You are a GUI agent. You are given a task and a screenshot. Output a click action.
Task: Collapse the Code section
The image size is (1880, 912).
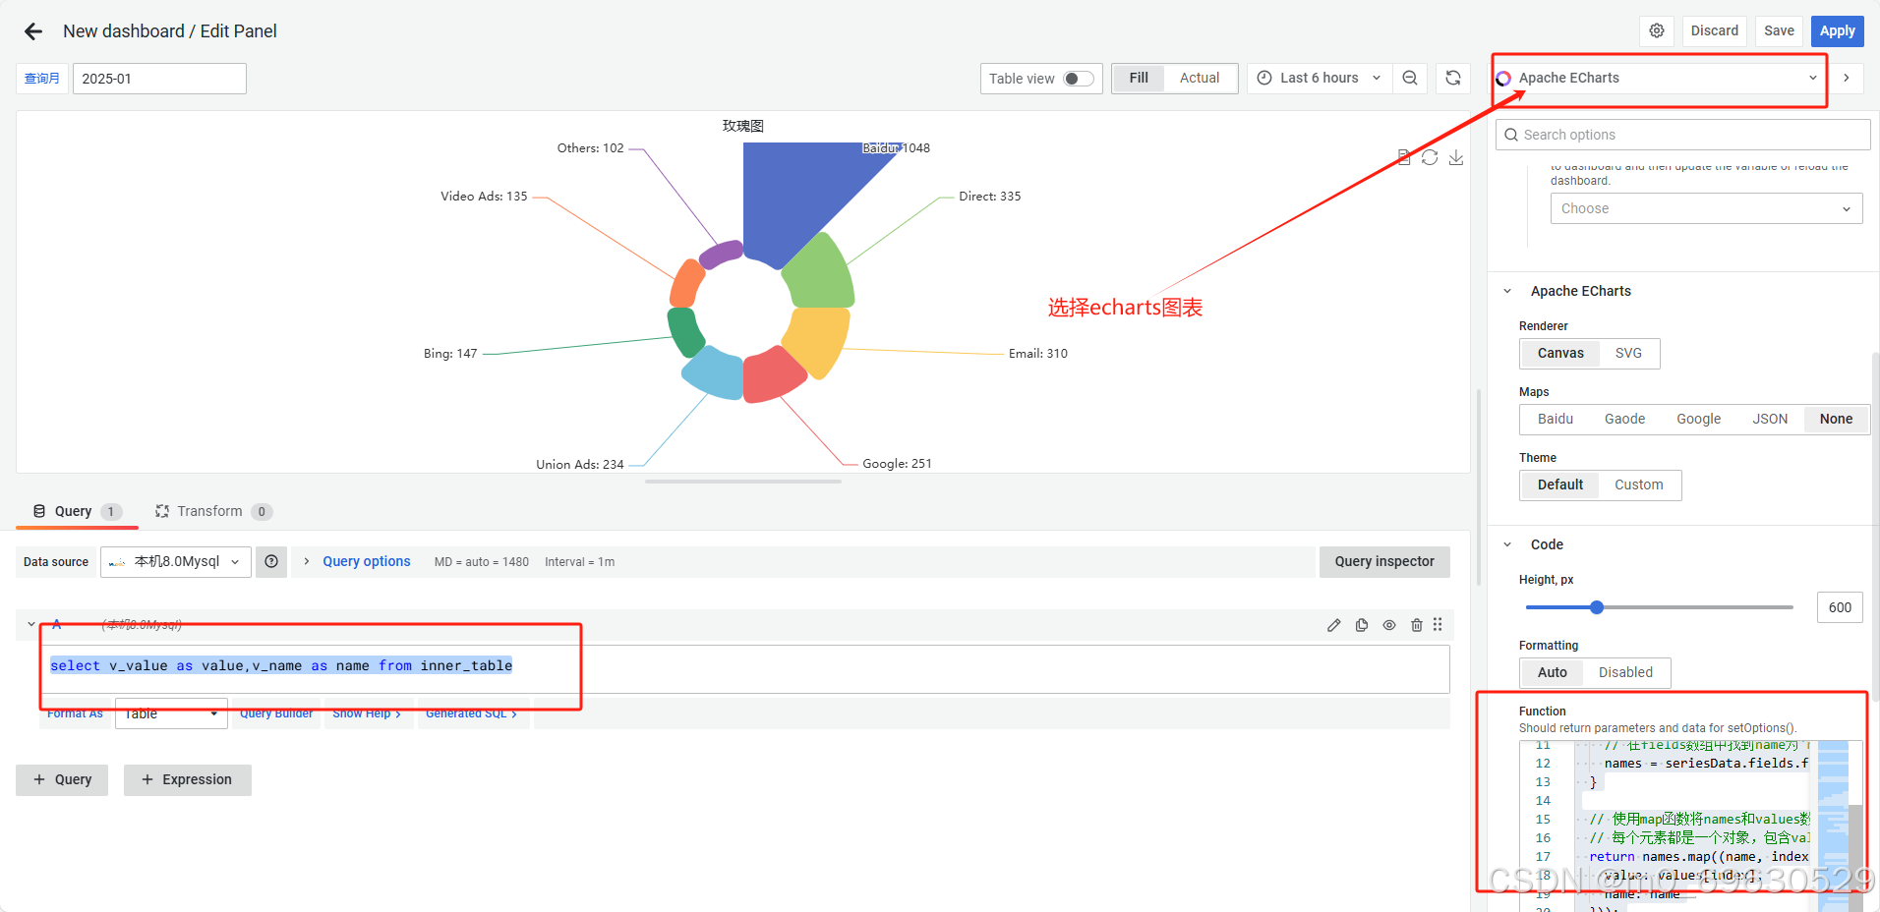coord(1508,544)
